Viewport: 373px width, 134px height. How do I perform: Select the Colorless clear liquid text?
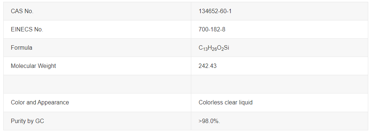226,103
